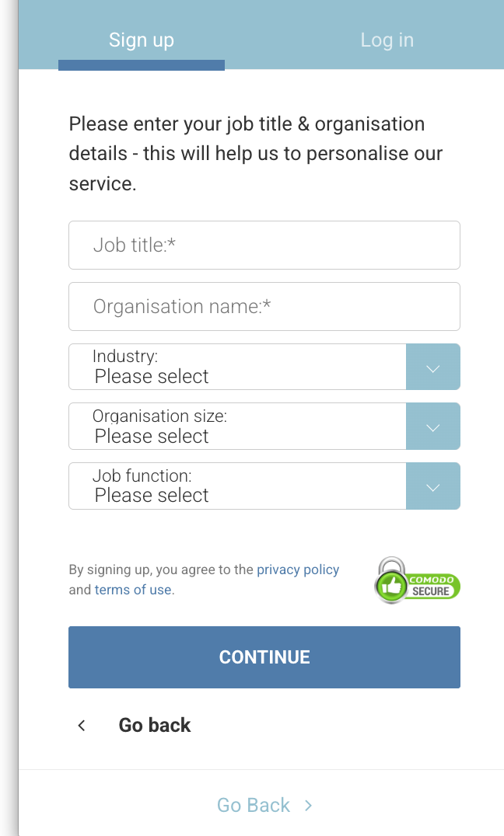Expand the Industry dropdown arrow
Image resolution: width=504 pixels, height=836 pixels.
pyautogui.click(x=433, y=367)
